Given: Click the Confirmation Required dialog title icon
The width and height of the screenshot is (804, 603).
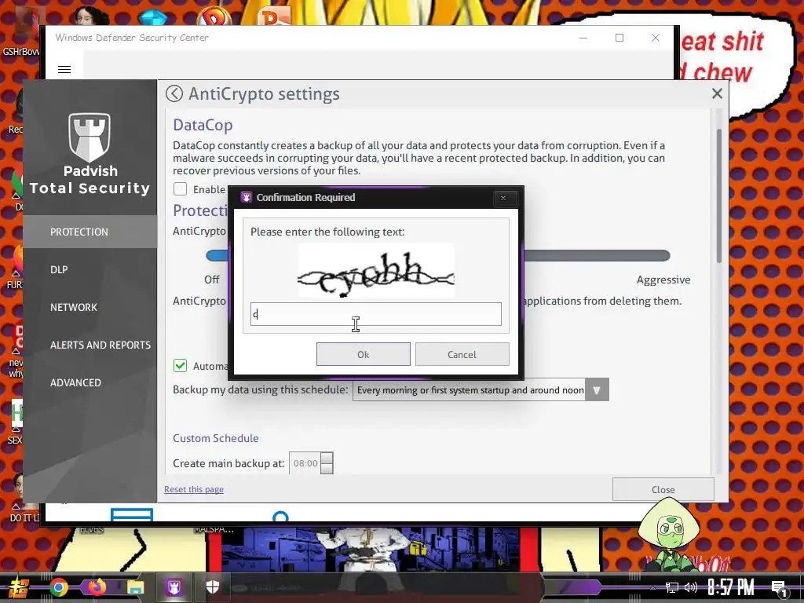Looking at the screenshot, I should click(246, 197).
